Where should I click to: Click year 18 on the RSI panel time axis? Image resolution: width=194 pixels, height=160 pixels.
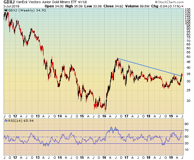pyautogui.click(x=148, y=157)
